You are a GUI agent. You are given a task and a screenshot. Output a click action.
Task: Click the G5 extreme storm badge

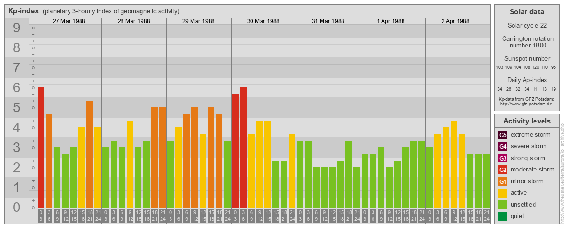coord(503,135)
